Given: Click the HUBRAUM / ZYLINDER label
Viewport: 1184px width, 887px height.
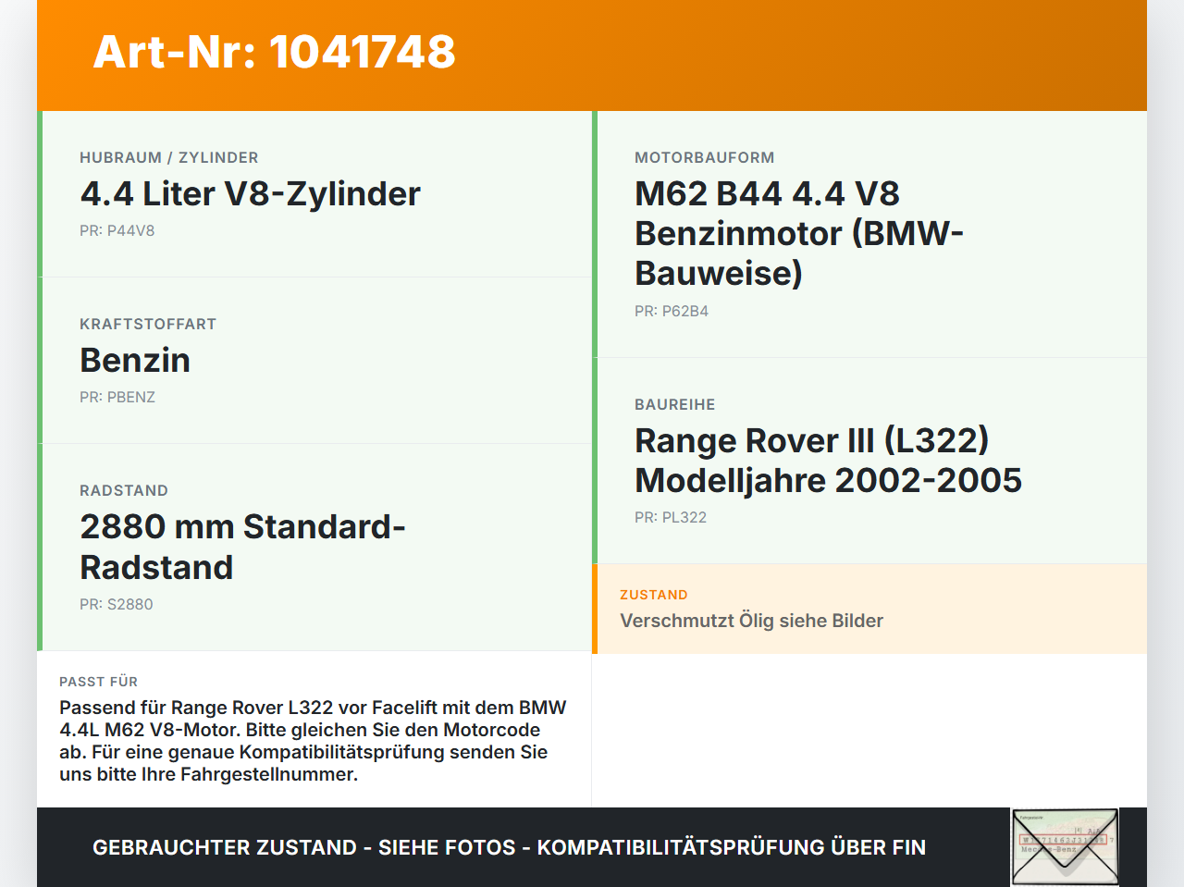Looking at the screenshot, I should coord(169,158).
